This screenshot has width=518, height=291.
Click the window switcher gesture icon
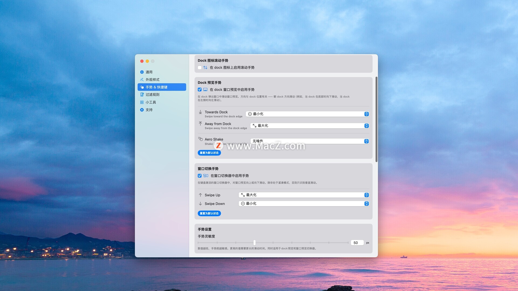206,176
